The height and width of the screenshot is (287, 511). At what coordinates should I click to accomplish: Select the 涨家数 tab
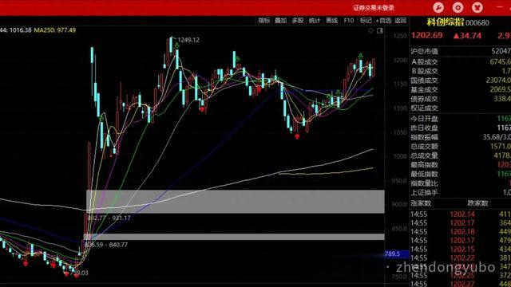pyautogui.click(x=421, y=203)
